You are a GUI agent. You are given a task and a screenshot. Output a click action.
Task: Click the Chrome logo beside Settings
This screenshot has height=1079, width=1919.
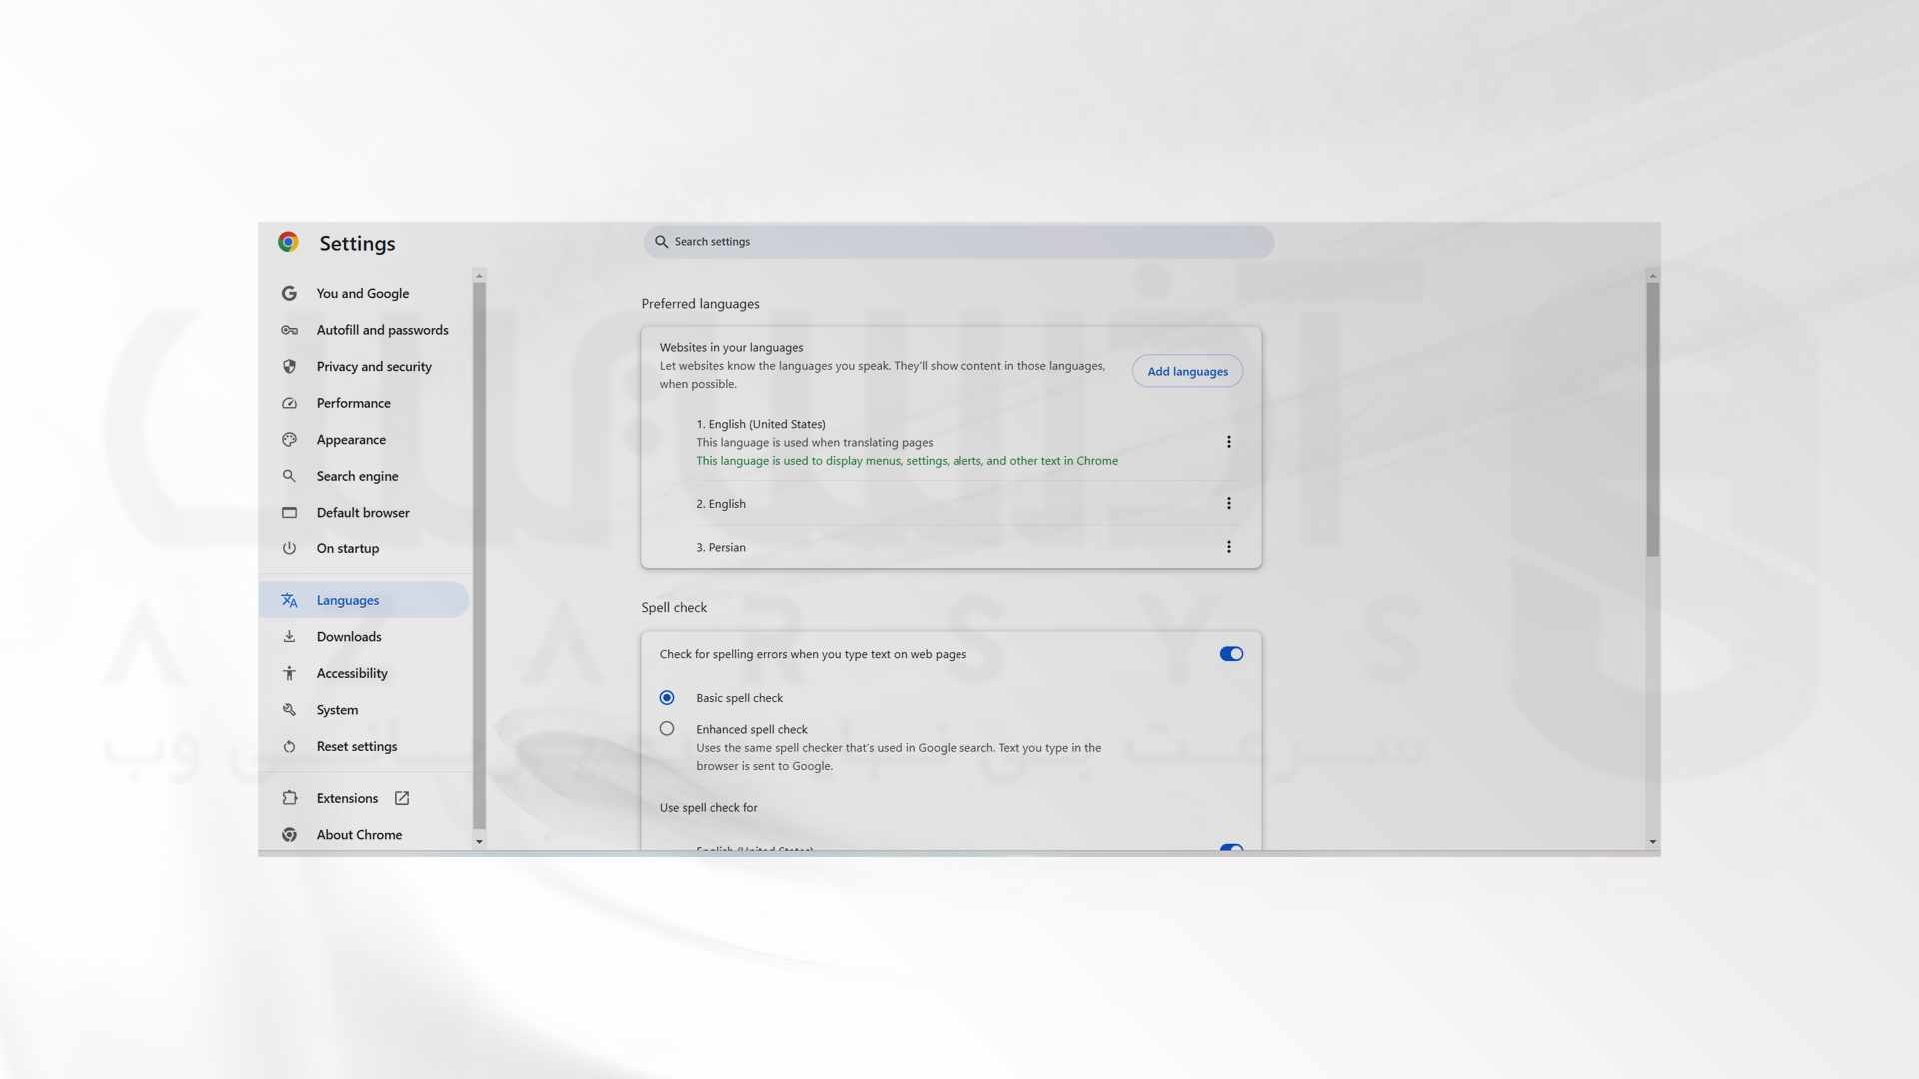pos(288,242)
